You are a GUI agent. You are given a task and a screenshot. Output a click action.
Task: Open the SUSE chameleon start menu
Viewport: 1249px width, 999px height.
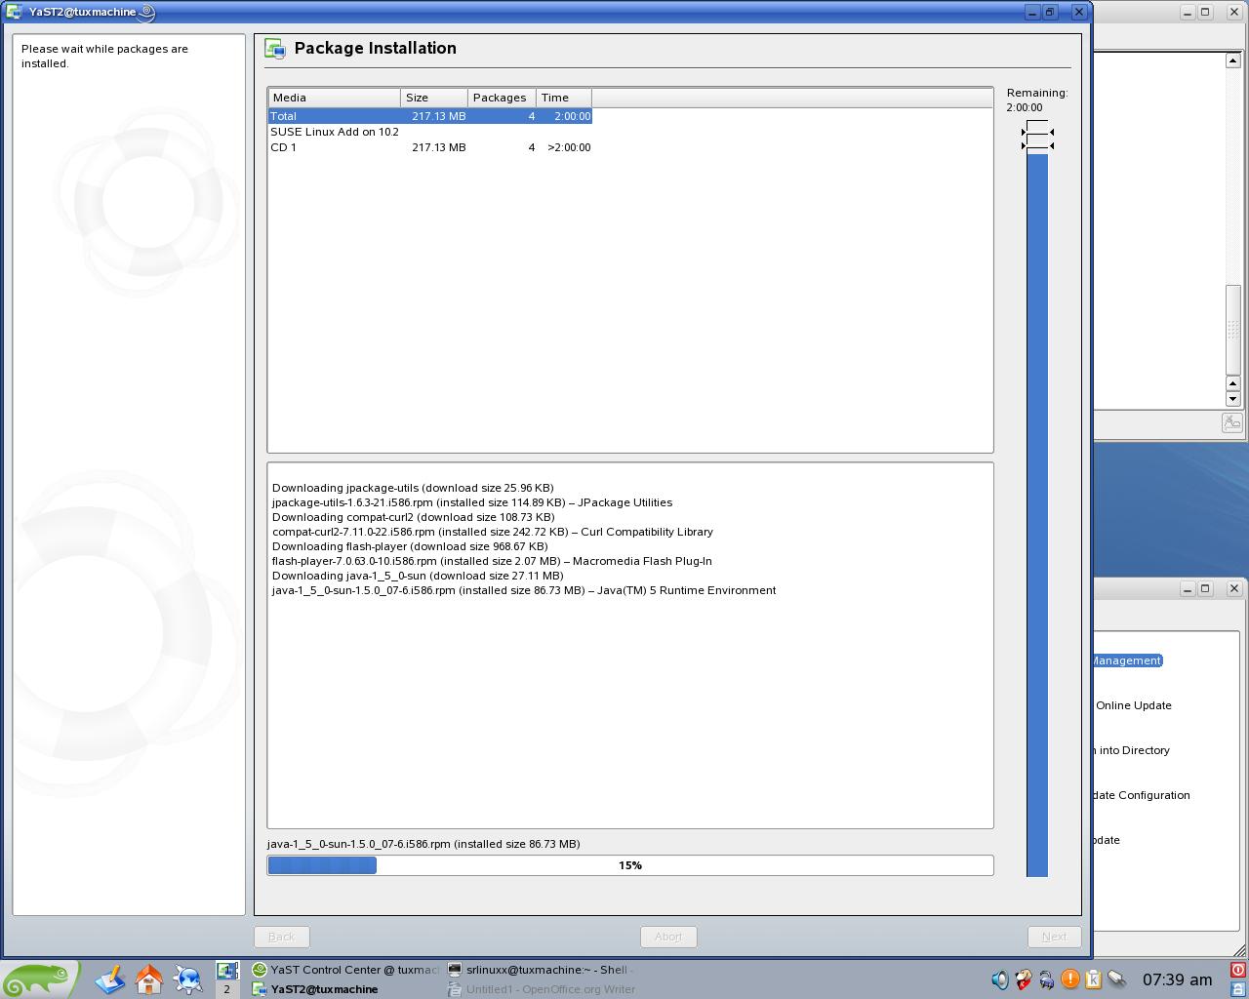click(x=39, y=979)
